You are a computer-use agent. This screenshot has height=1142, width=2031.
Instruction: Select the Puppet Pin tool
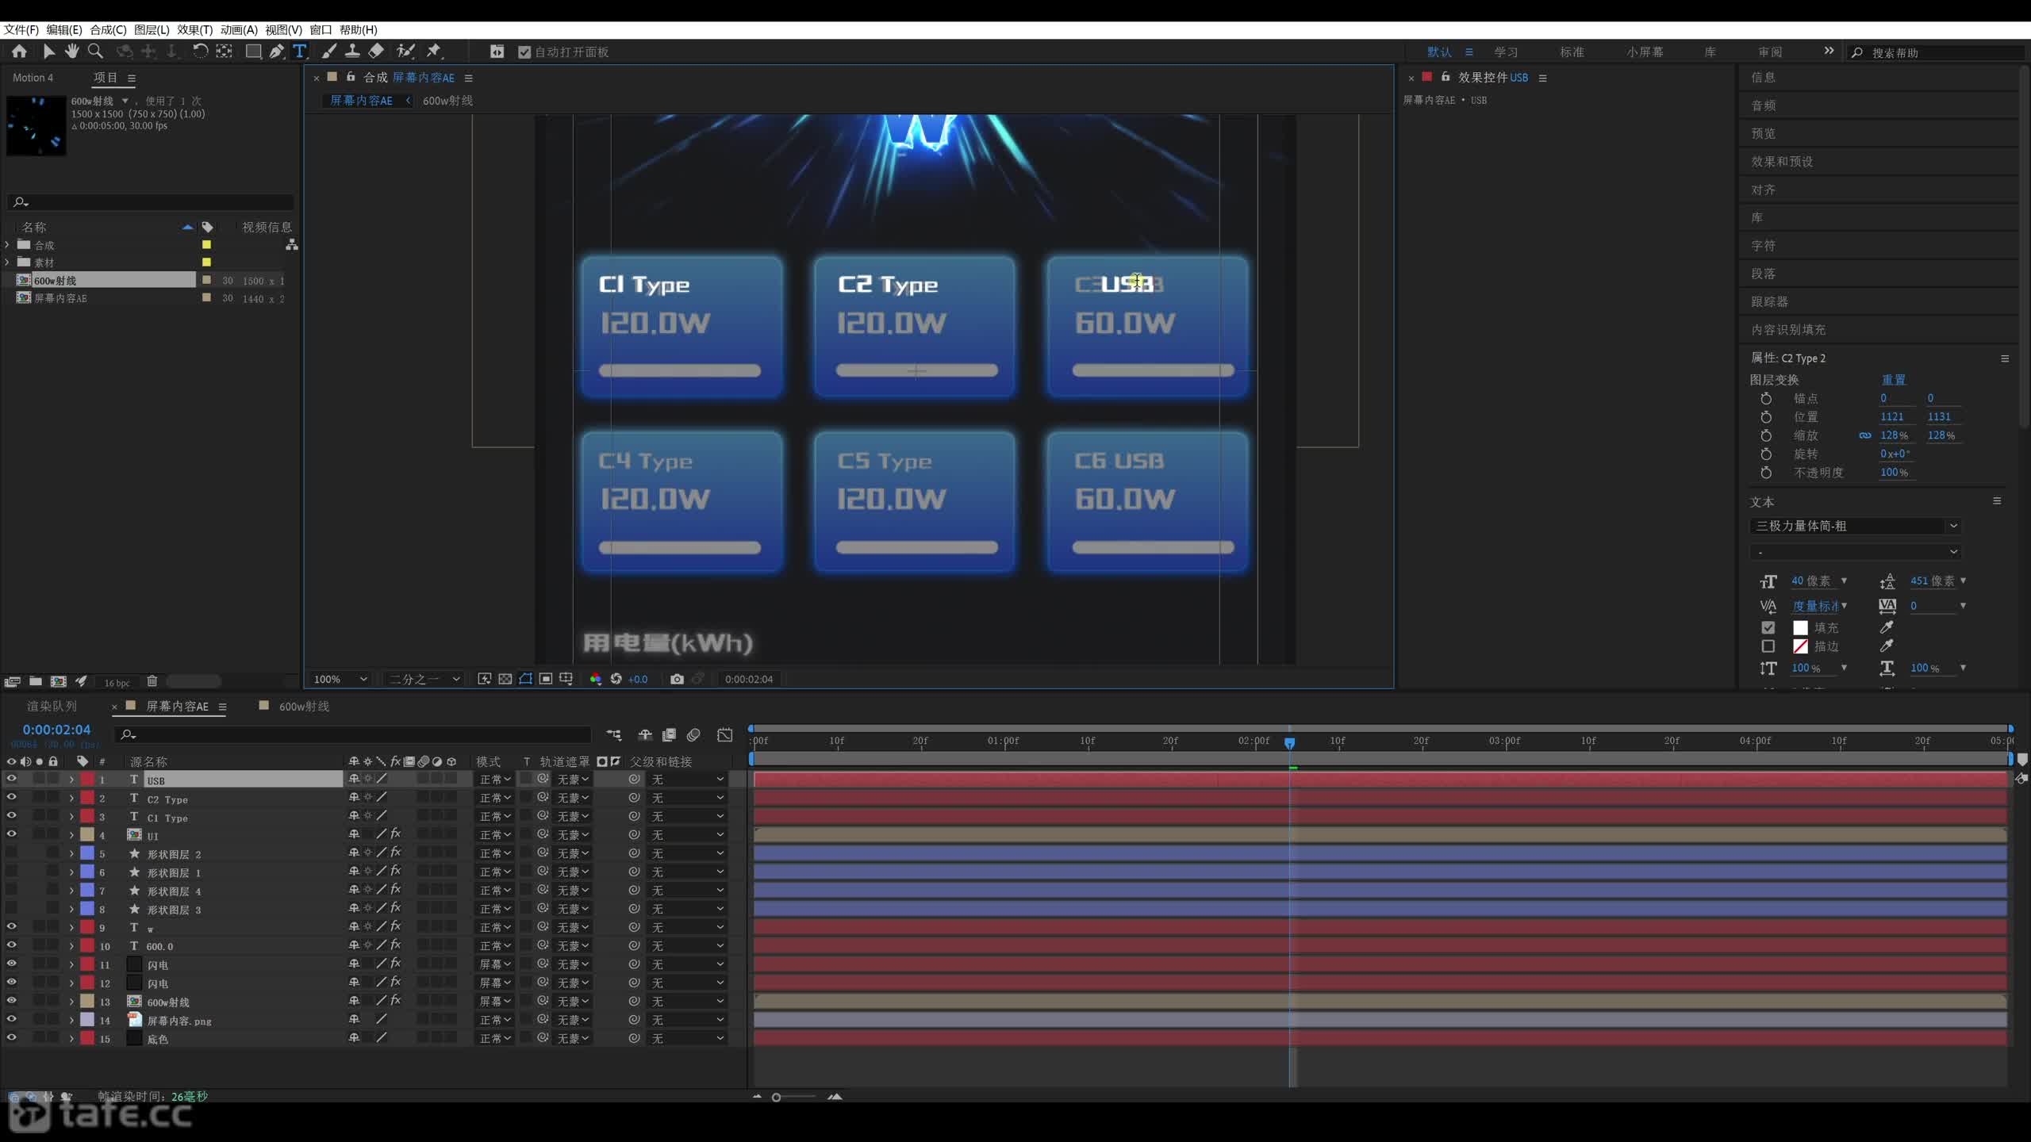coord(434,52)
